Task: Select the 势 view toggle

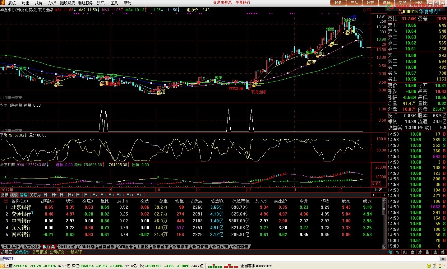Action: click(420, 252)
